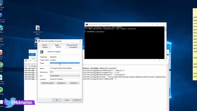The height and width of the screenshot is (111, 197).
Task: Open the Previous Versions tab
Action: (x=72, y=45)
